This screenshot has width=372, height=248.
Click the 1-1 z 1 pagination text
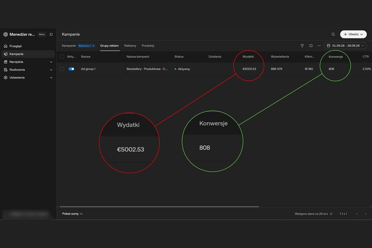coord(343,214)
